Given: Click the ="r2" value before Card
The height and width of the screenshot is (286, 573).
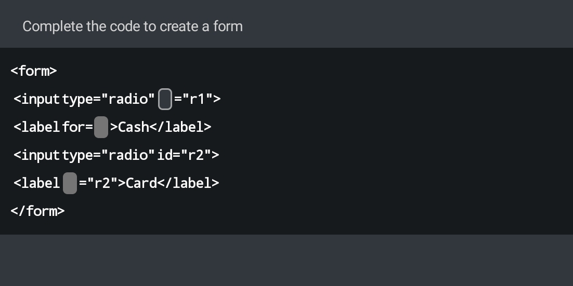Looking at the screenshot, I should click(x=98, y=183).
